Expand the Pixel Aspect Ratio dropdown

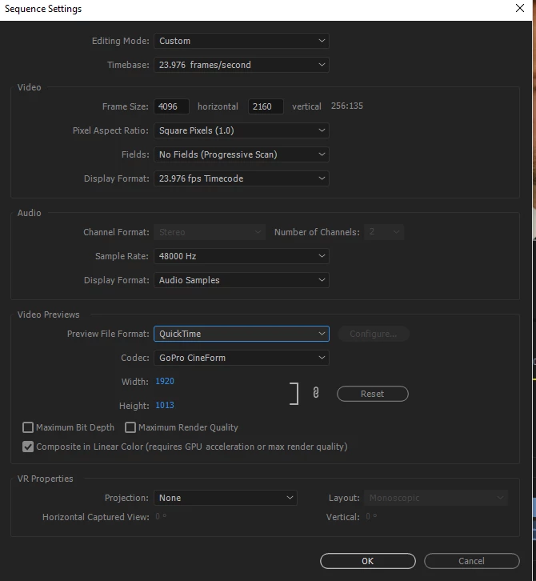242,130
